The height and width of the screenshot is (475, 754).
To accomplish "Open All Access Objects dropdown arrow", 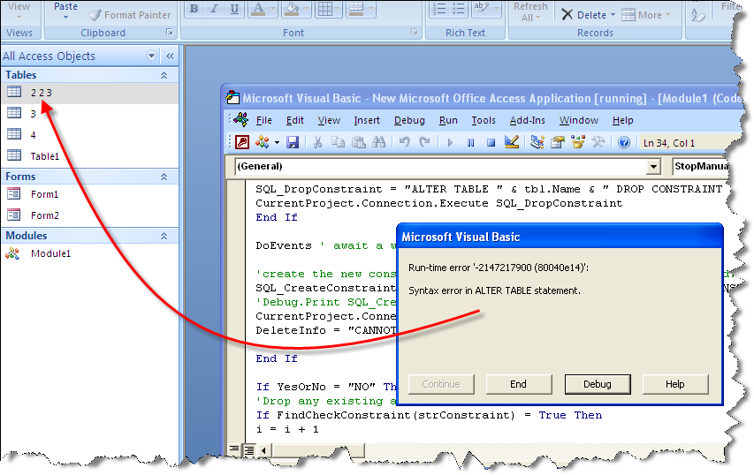I will [151, 56].
